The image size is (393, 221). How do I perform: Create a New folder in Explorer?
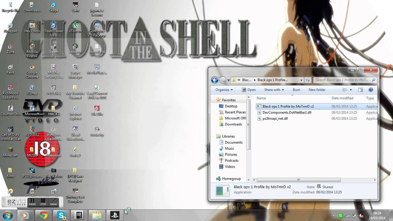[317, 90]
